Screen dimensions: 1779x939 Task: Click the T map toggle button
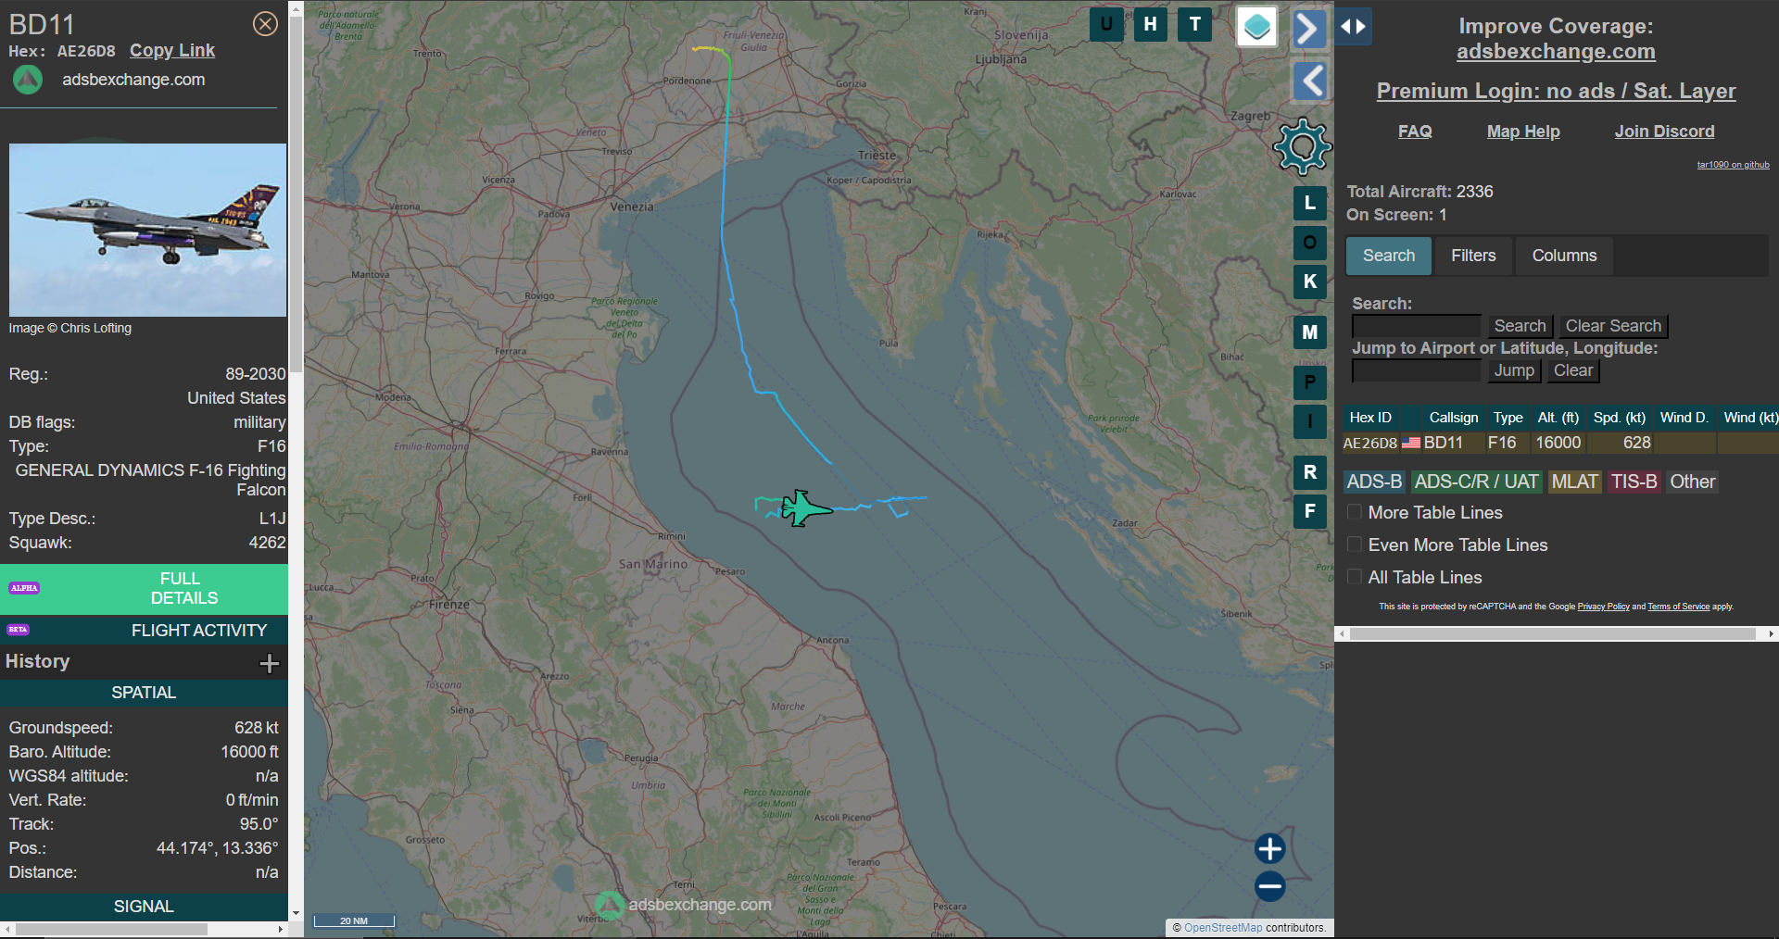1195,24
